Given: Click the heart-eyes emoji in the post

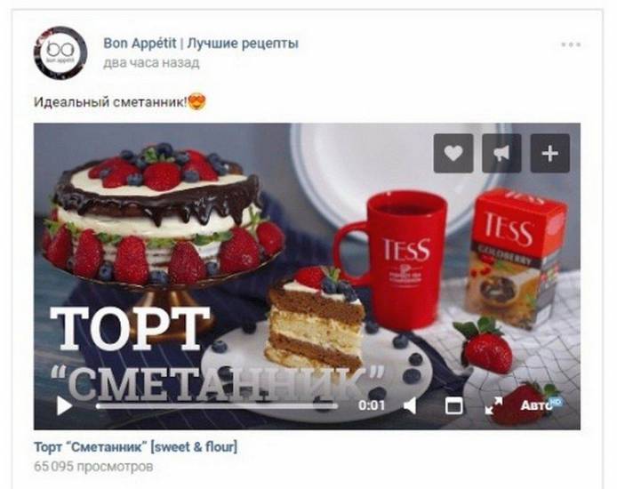Looking at the screenshot, I should point(196,102).
